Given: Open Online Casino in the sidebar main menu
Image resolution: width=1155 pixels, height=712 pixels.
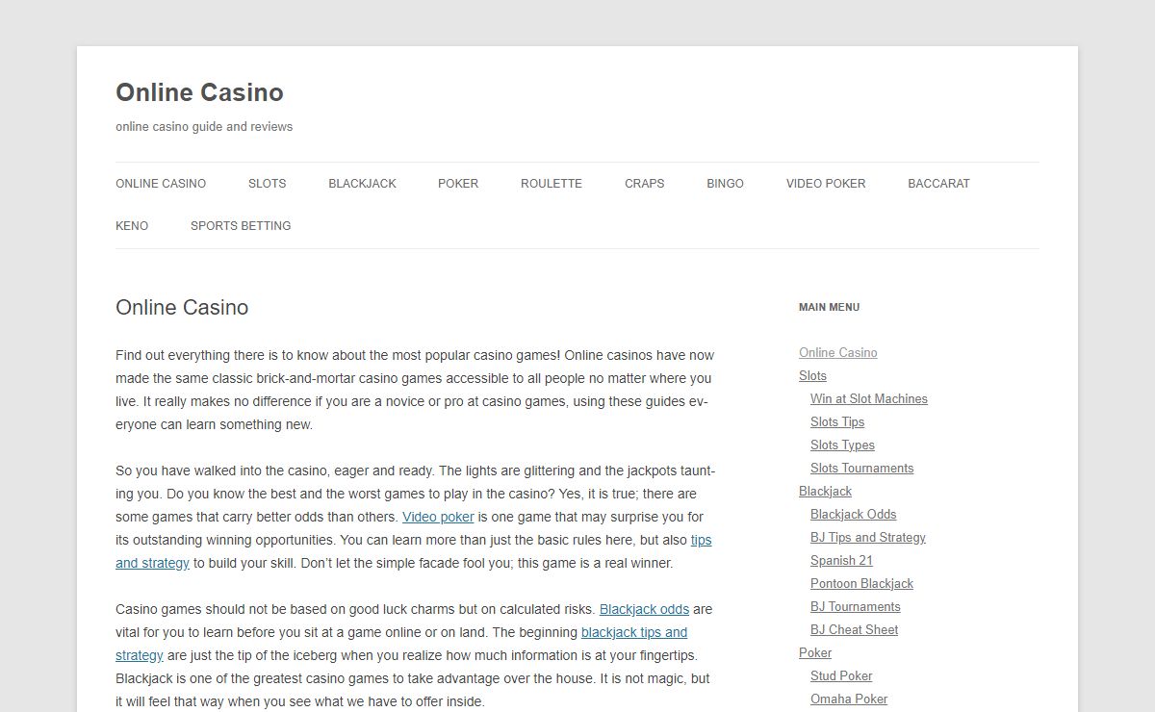Looking at the screenshot, I should 838,353.
